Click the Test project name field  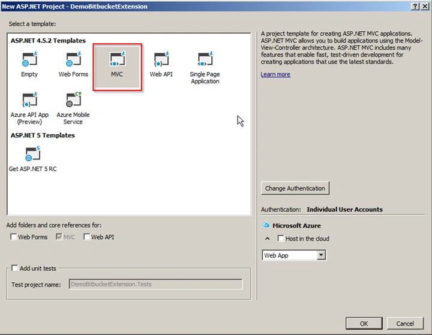(156, 284)
